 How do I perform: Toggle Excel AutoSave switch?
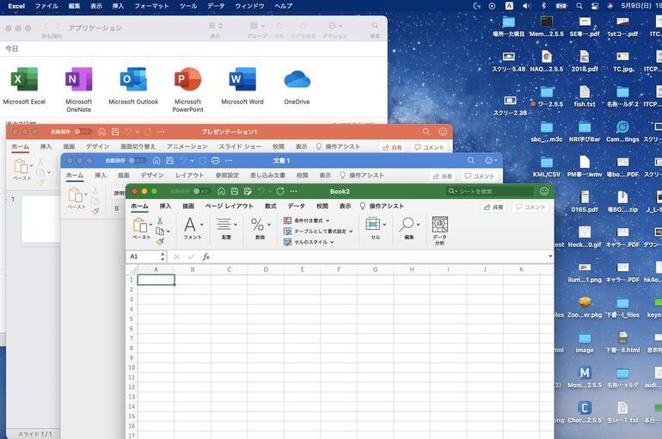click(x=201, y=191)
